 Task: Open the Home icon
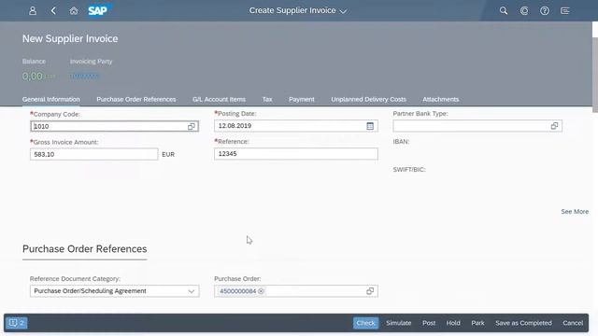[x=74, y=10]
